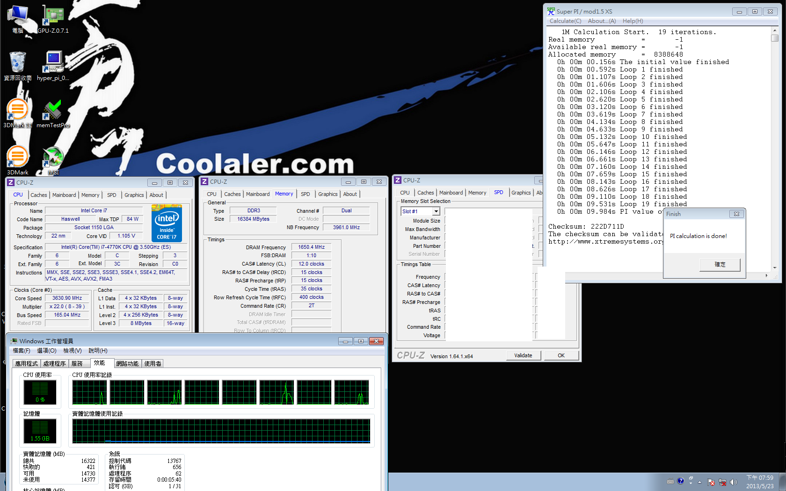Open Memory tab in right CPU-Z window
Screen dimensions: 786x491
[477, 193]
